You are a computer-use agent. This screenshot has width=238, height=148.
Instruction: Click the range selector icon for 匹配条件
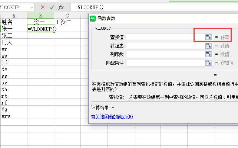pos(209,63)
